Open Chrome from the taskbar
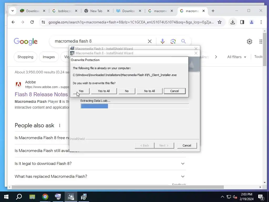269x202 pixels. (x=45, y=197)
